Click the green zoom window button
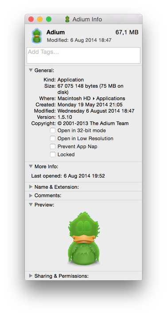 coord(49,19)
